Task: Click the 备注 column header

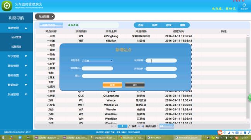Action: (x=224, y=31)
